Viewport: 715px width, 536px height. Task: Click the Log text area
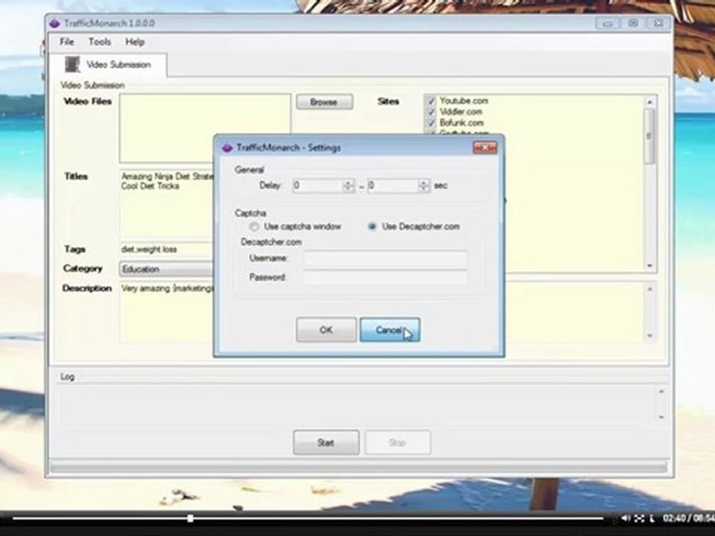[x=357, y=405]
